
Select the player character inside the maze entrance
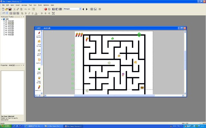[87, 39]
